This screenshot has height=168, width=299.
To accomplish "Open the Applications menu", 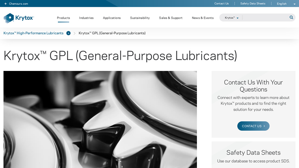I will tap(112, 18).
